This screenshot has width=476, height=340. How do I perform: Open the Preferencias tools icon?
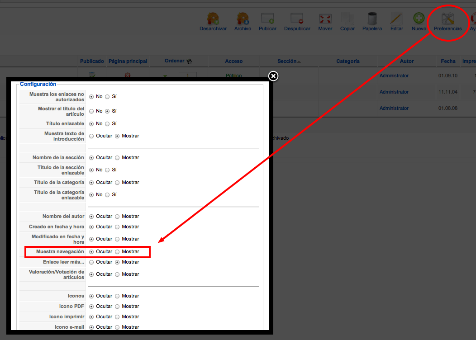tap(448, 19)
